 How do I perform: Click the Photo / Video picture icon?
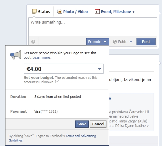pos(59,11)
